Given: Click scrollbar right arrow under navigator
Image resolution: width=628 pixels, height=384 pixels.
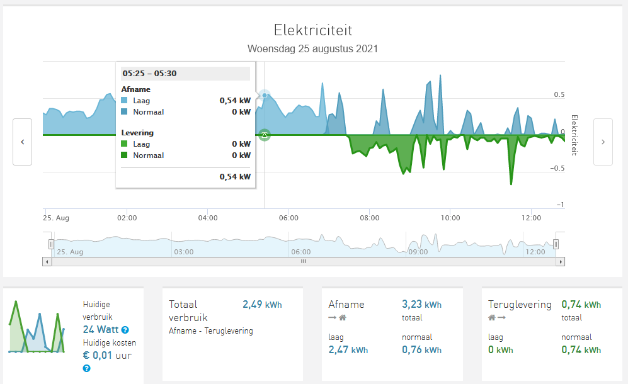Looking at the screenshot, I should tap(561, 261).
